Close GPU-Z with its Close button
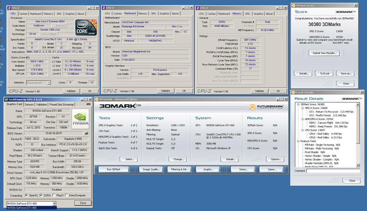The height and width of the screenshot is (211, 367). [x=83, y=203]
